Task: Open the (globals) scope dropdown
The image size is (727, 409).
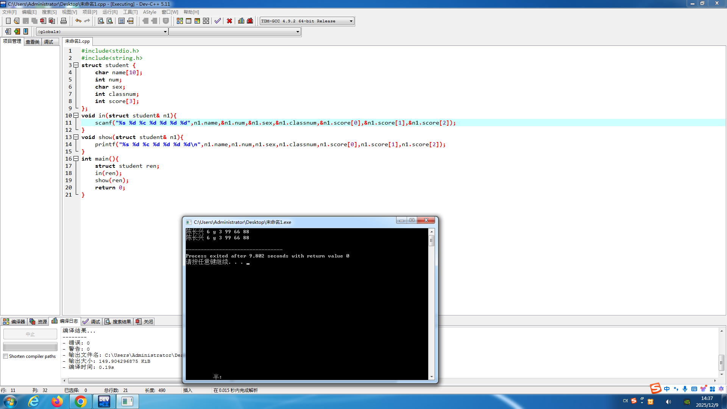Action: point(165,32)
